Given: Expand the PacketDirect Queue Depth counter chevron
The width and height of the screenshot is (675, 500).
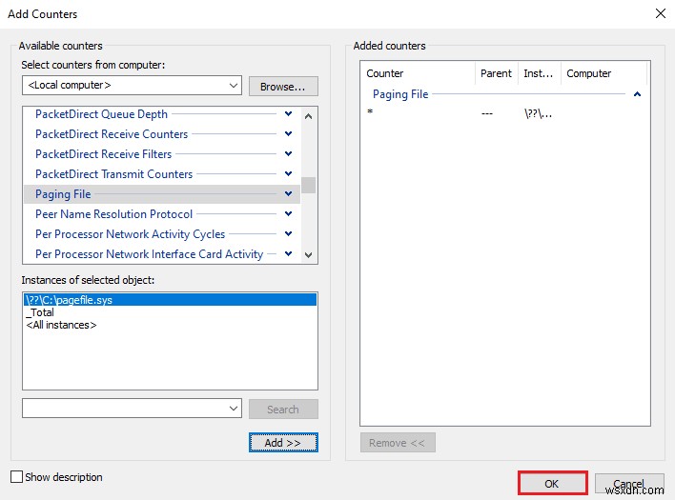Looking at the screenshot, I should (x=288, y=114).
